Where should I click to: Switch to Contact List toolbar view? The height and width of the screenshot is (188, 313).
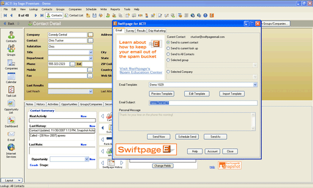pos(74,15)
